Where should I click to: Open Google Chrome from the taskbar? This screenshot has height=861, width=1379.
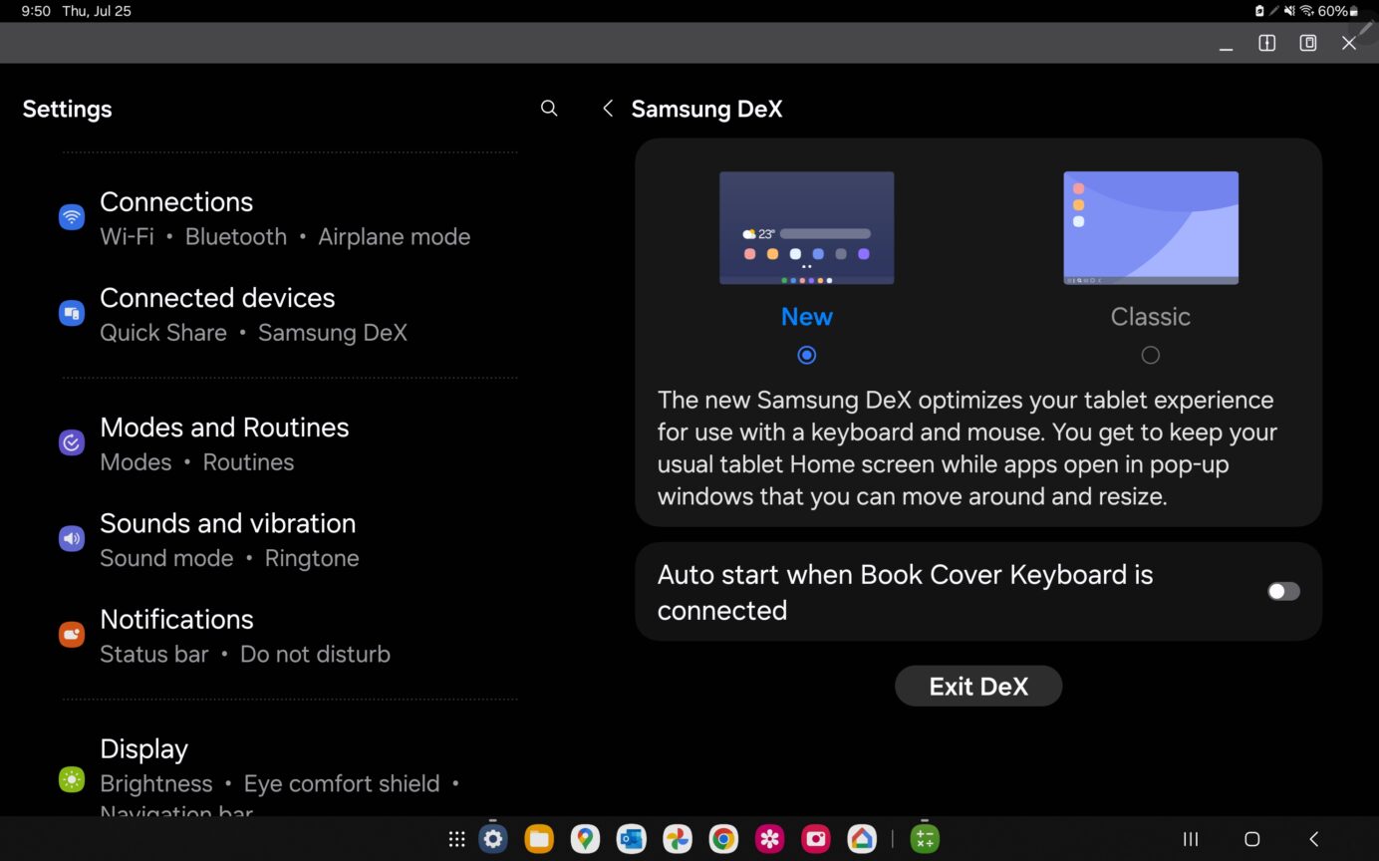[723, 839]
